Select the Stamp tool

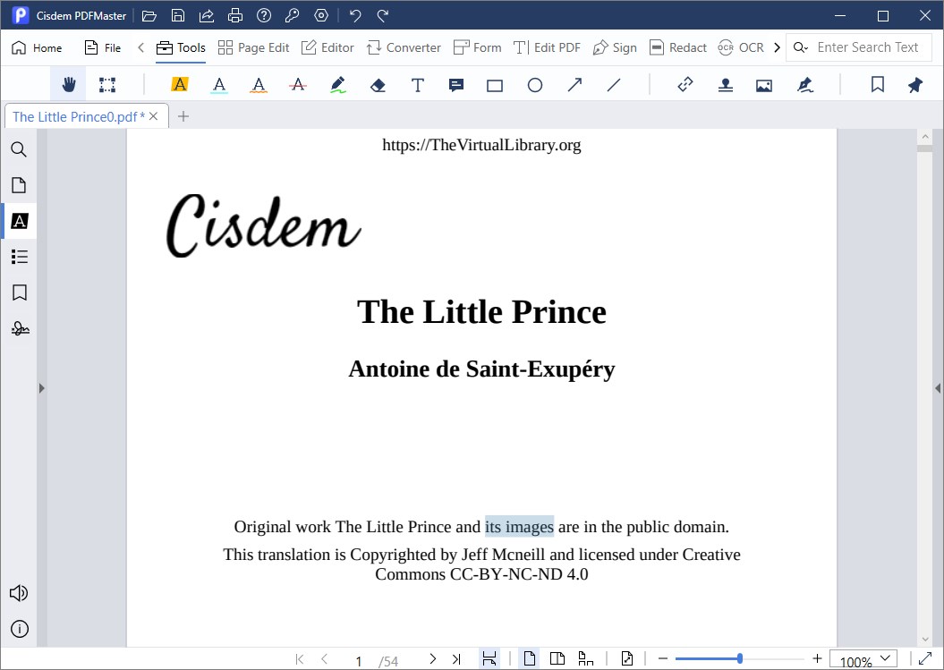(726, 85)
